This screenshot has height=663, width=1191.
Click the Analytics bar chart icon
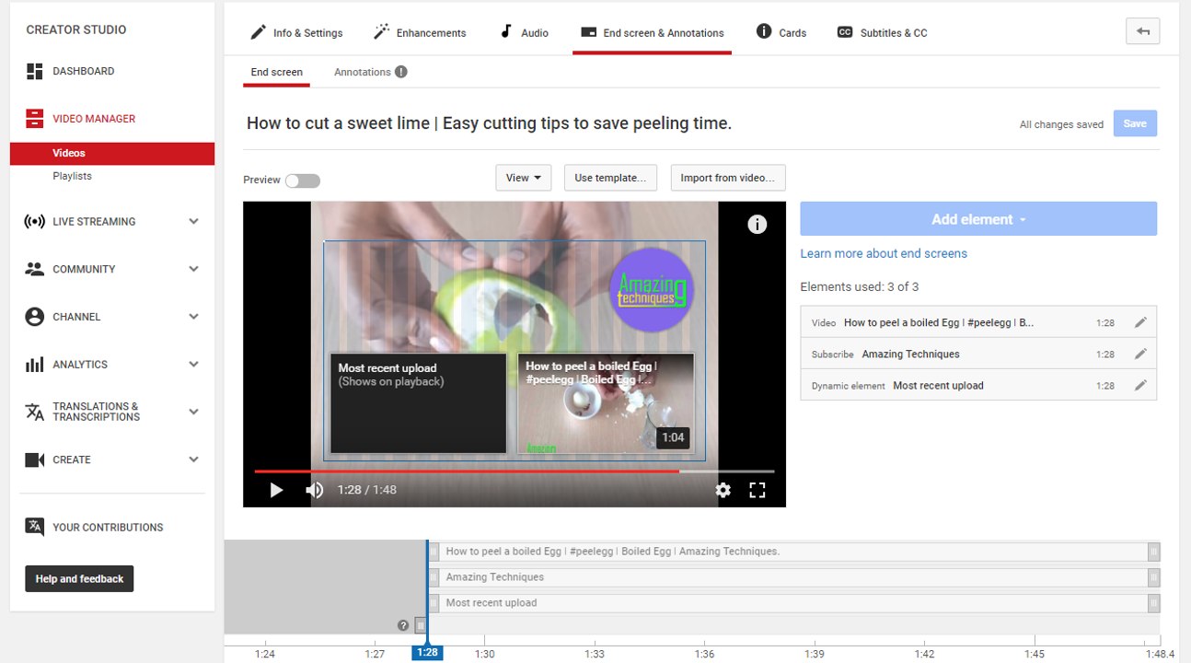tap(35, 365)
